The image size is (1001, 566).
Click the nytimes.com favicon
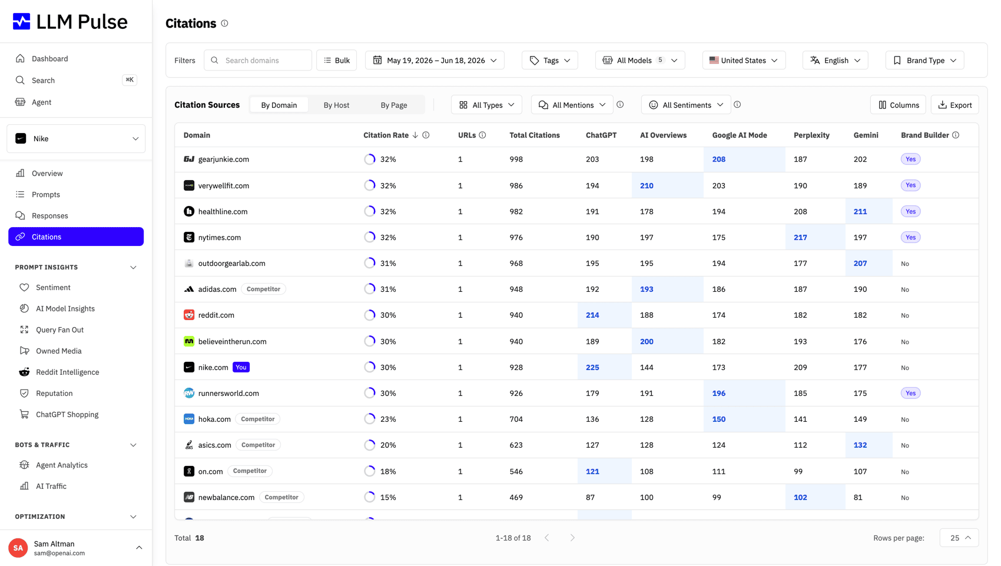coord(189,237)
